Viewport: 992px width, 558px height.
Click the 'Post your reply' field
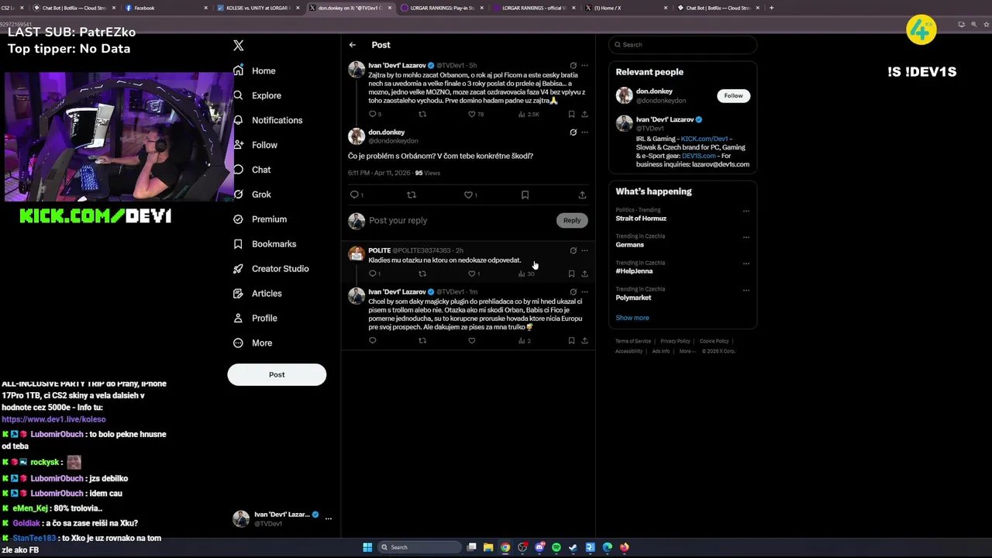point(457,220)
